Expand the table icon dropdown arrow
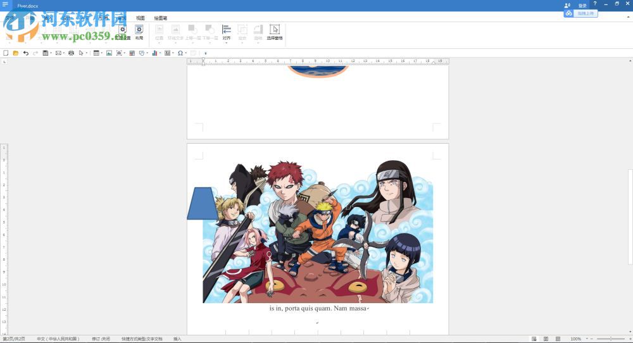Viewport: 633px width, 343px height. (102, 53)
